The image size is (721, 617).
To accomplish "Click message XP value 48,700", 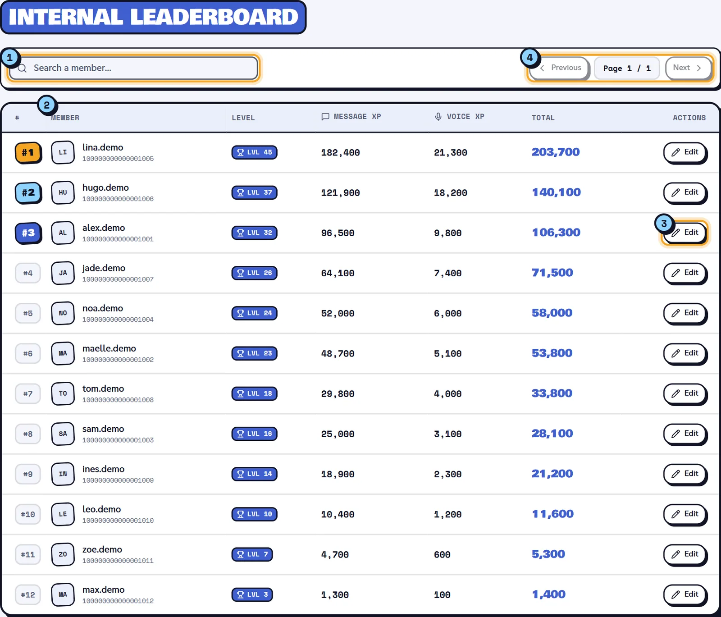I will tap(338, 354).
